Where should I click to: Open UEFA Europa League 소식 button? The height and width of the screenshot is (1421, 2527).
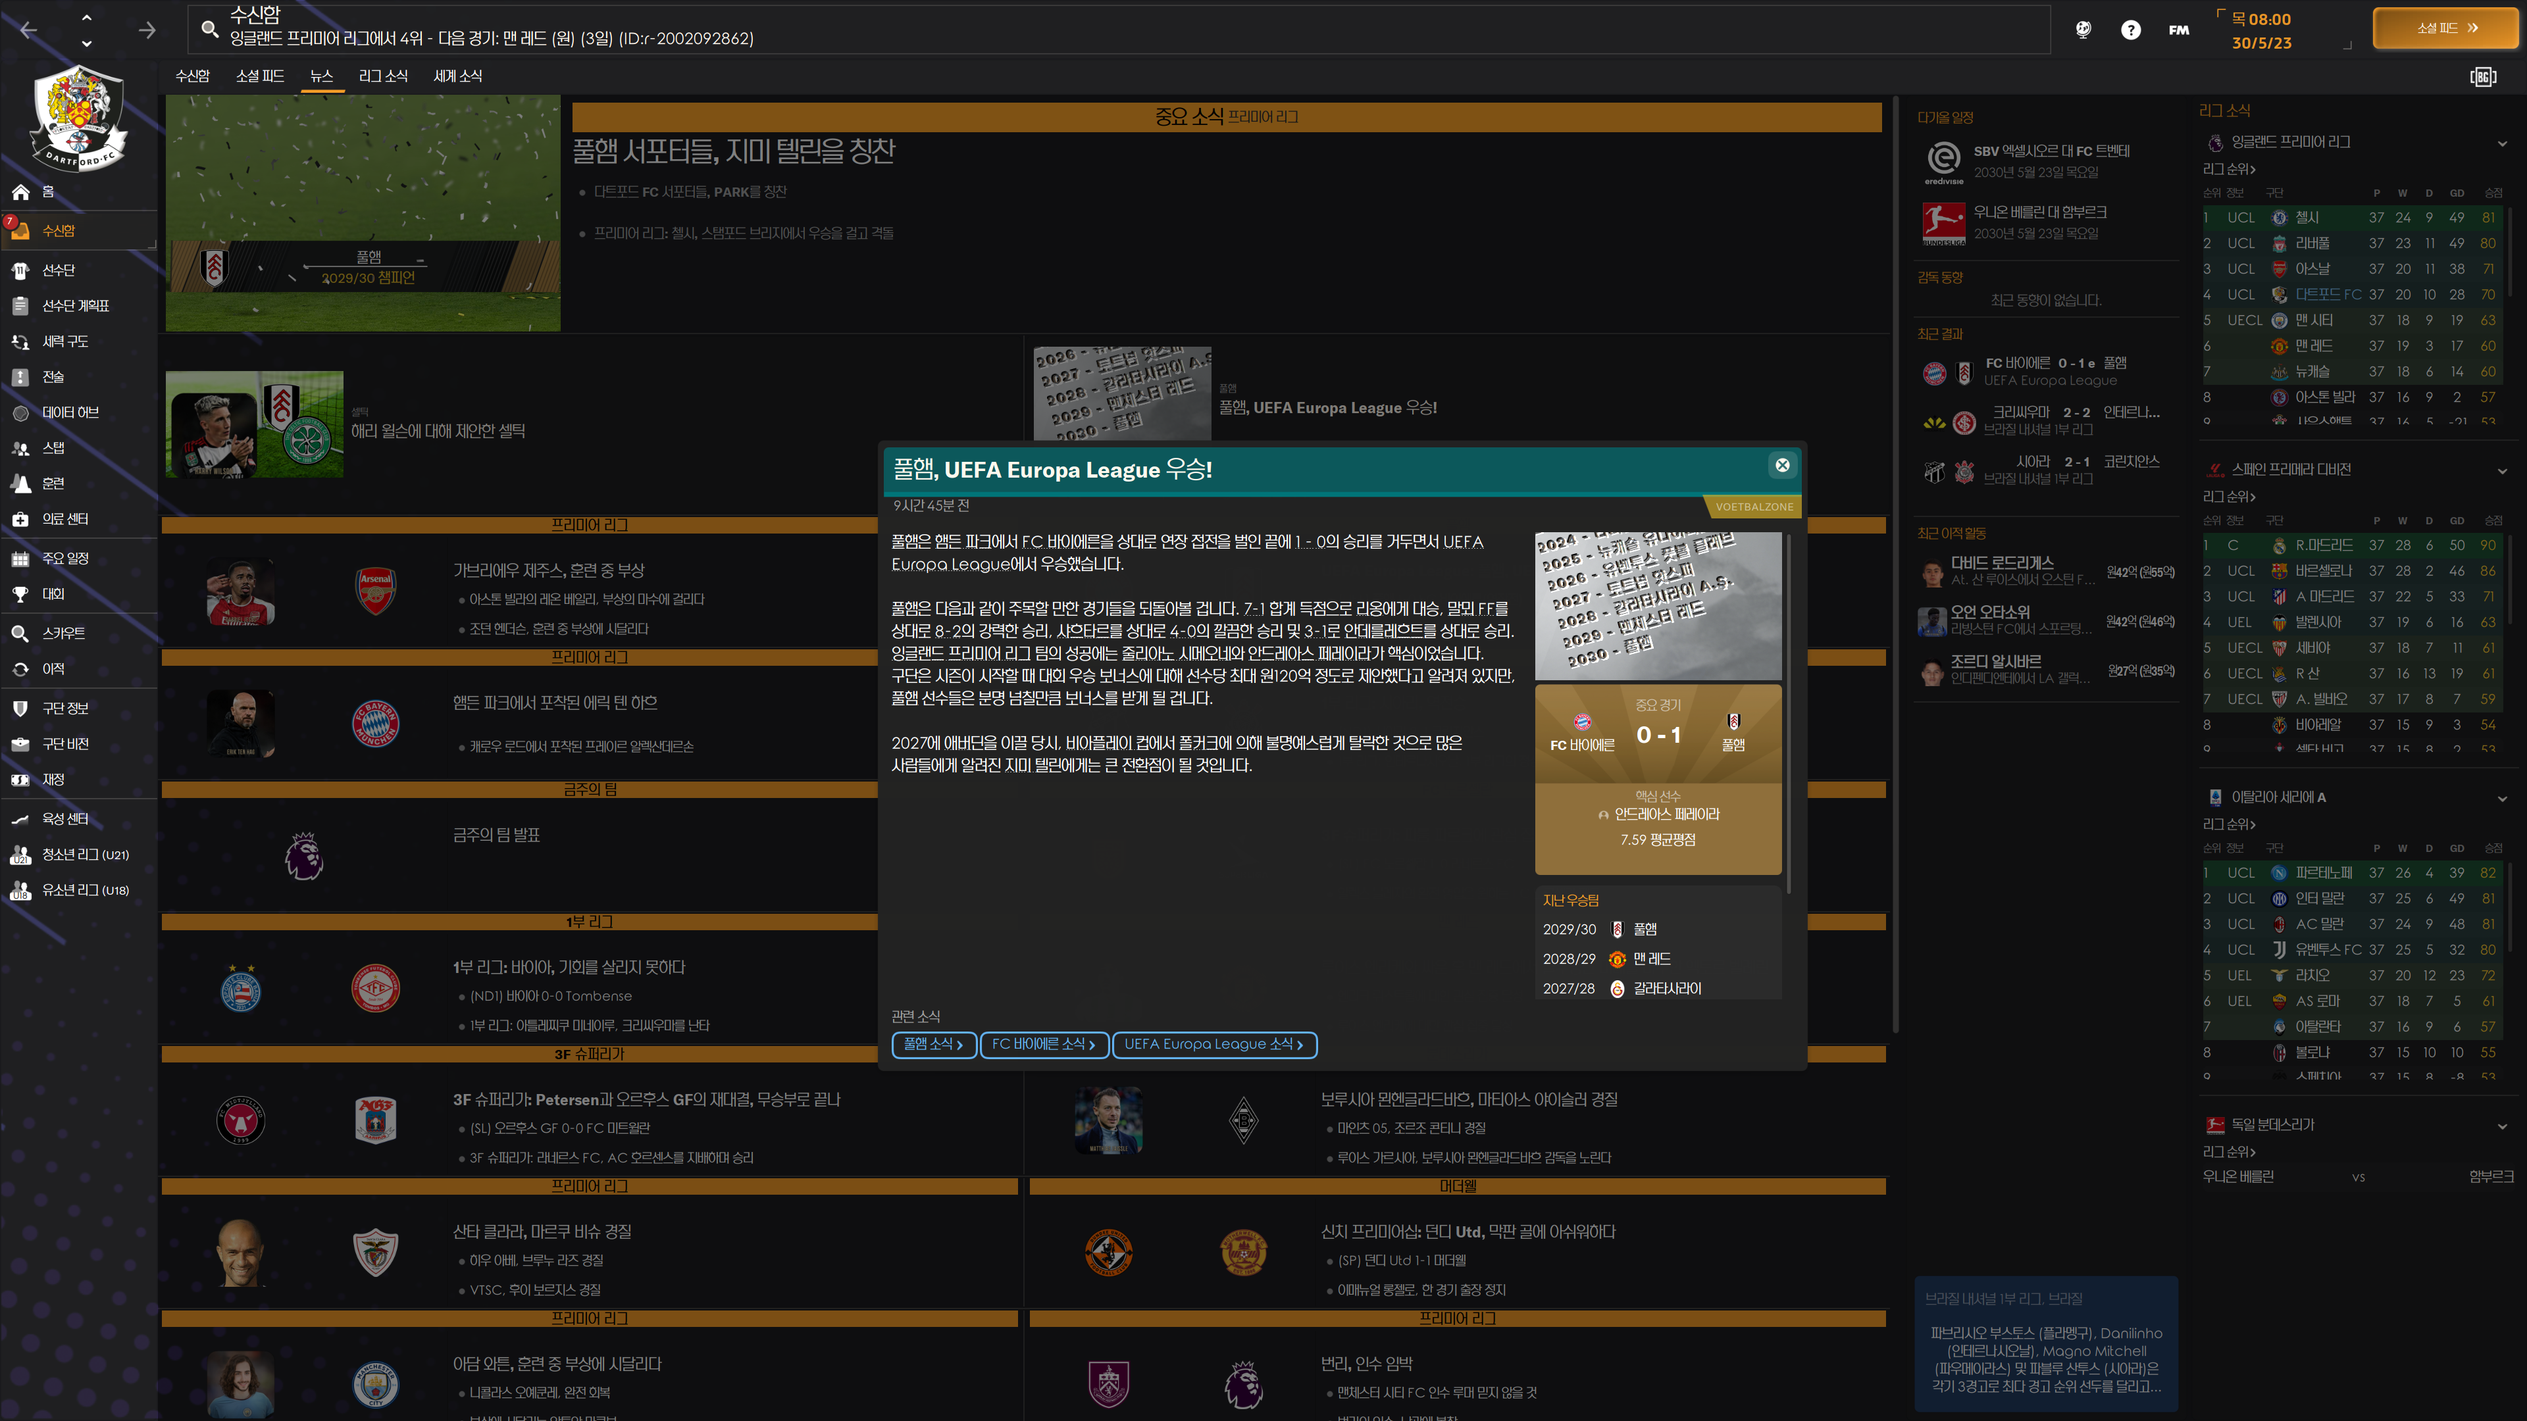[1213, 1045]
